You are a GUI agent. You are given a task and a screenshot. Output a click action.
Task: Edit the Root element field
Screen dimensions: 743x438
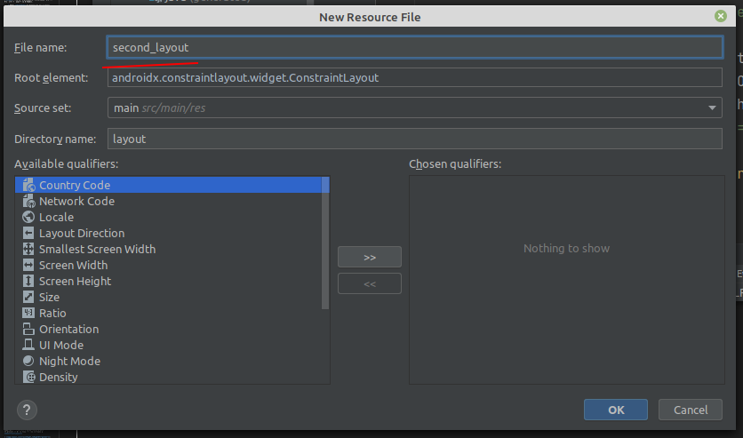pos(414,77)
